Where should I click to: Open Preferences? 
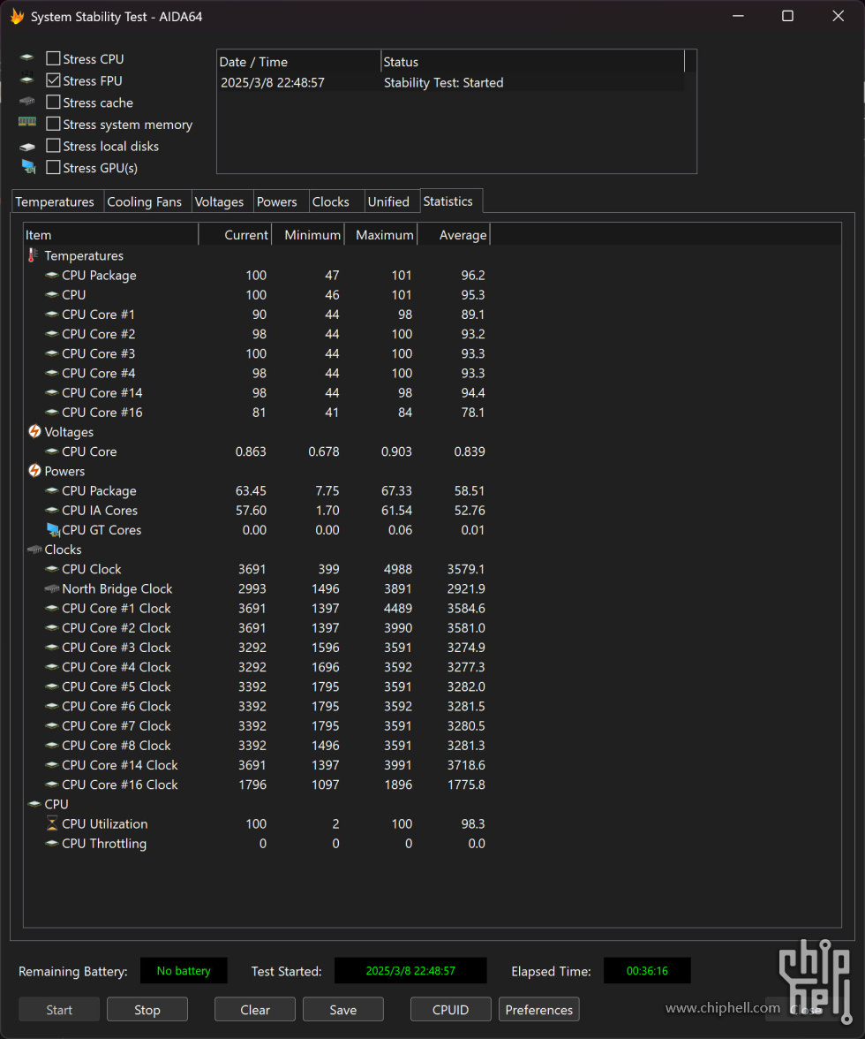click(x=538, y=1010)
